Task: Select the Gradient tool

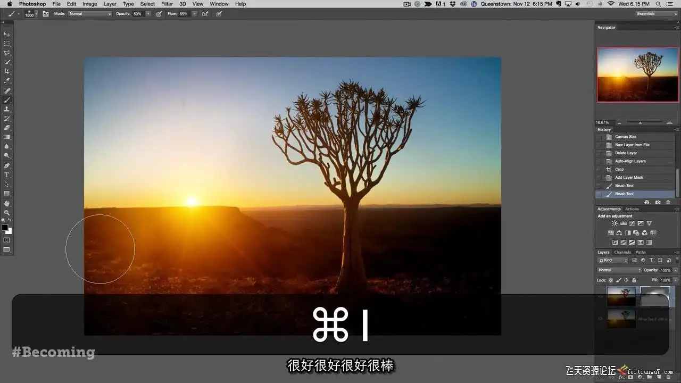Action: [7, 137]
